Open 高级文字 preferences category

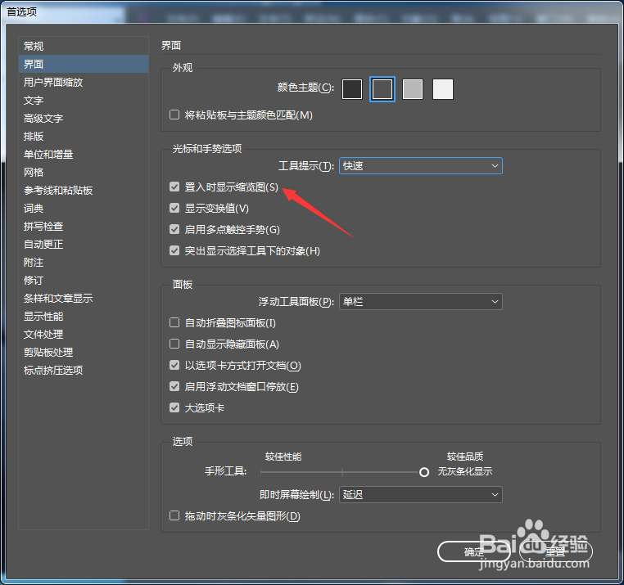point(84,118)
